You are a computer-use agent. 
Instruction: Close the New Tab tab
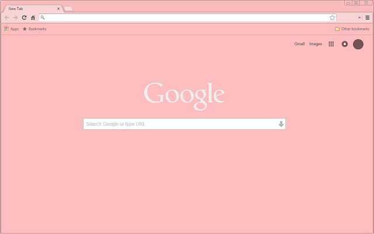58,9
